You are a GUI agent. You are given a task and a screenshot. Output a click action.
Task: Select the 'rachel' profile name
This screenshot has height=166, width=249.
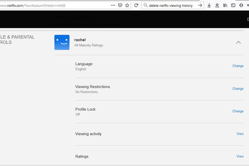click(x=80, y=40)
